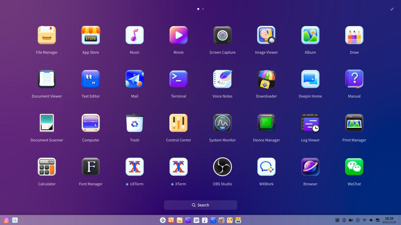401x225 pixels.
Task: Open OBS Studio
Action: click(223, 167)
